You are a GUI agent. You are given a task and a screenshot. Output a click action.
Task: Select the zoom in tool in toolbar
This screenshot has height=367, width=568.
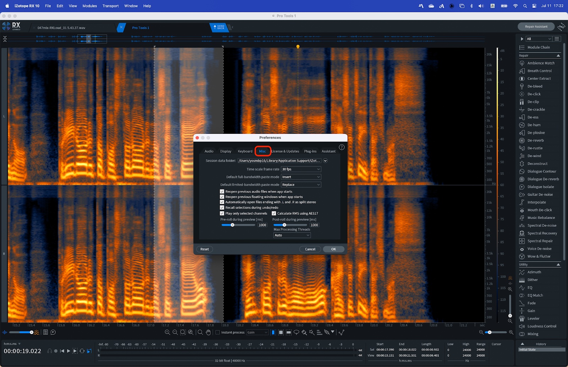(167, 332)
